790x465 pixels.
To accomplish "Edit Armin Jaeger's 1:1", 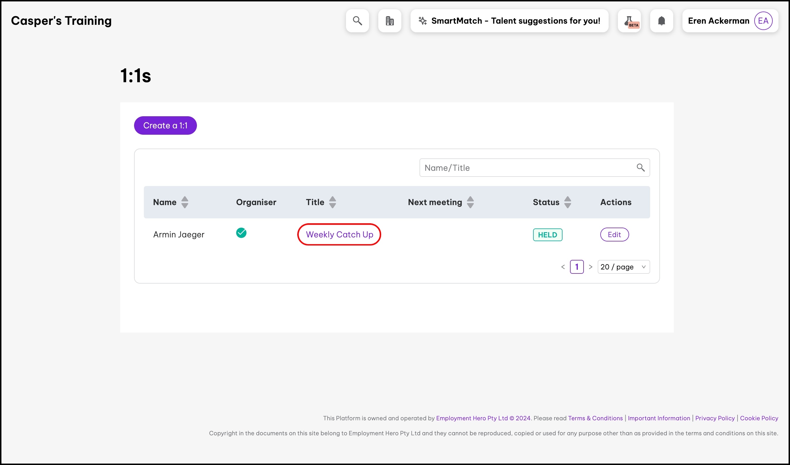I will click(x=614, y=235).
